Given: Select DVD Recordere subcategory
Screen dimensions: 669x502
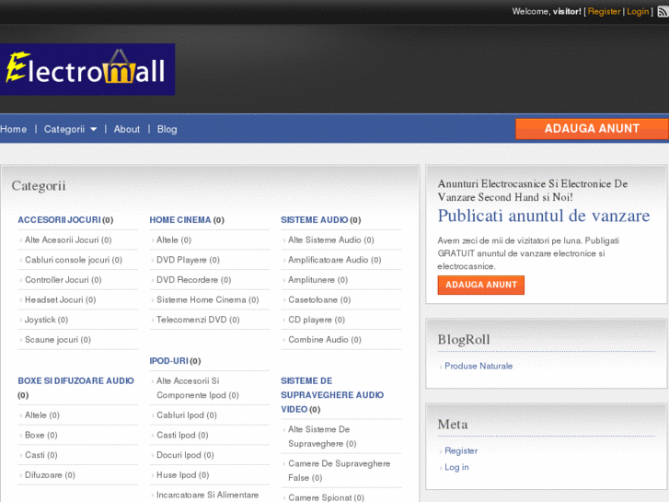Looking at the screenshot, I should tap(188, 280).
